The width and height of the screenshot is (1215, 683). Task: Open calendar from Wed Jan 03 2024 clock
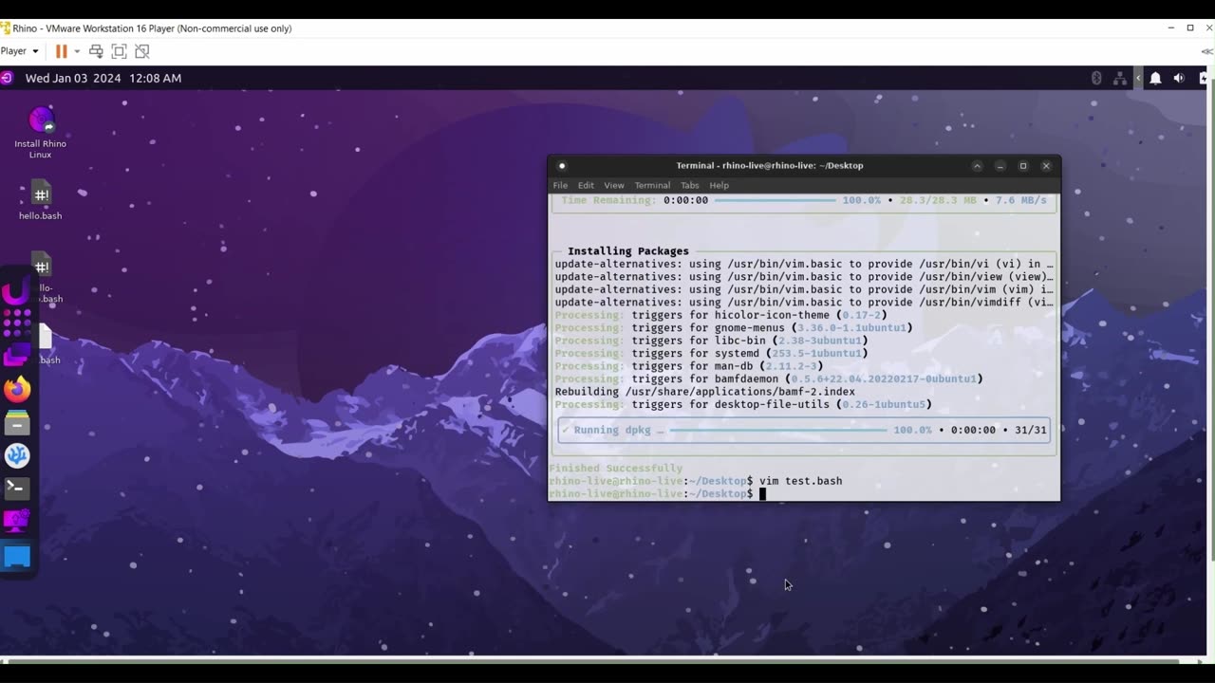(x=103, y=78)
